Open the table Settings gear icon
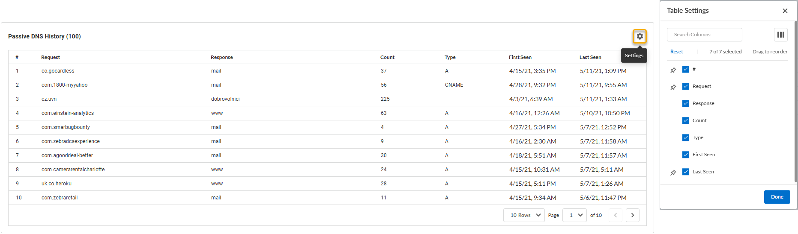798x234 pixels. [x=640, y=36]
